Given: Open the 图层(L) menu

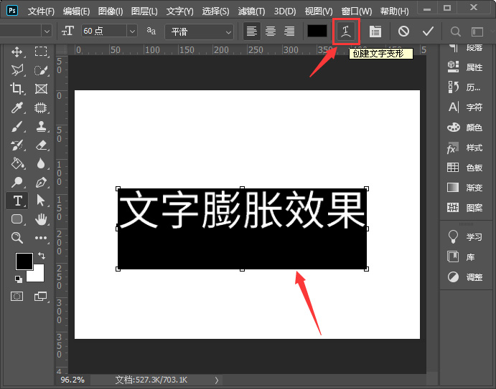Looking at the screenshot, I should (144, 11).
